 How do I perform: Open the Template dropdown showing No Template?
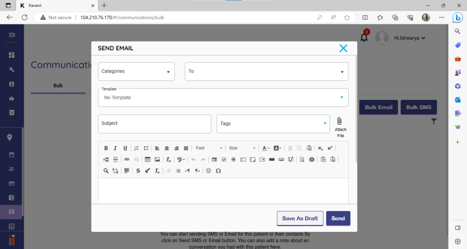[223, 98]
